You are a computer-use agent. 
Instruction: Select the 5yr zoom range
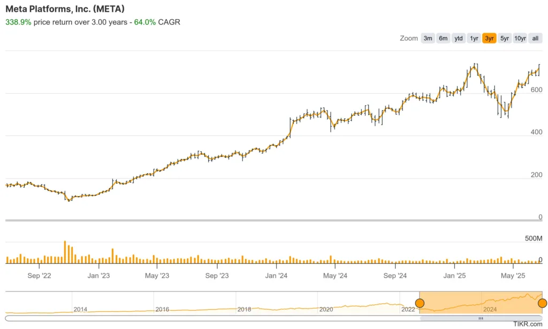[504, 38]
